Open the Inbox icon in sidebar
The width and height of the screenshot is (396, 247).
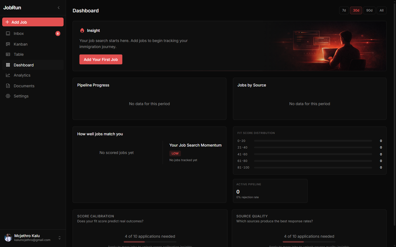click(8, 33)
